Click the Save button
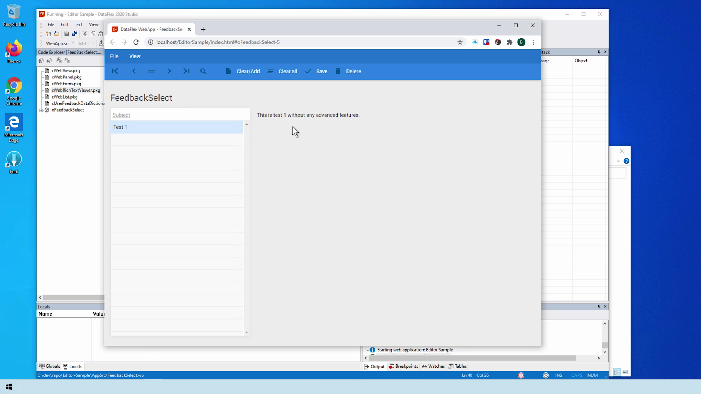701x394 pixels. (317, 71)
